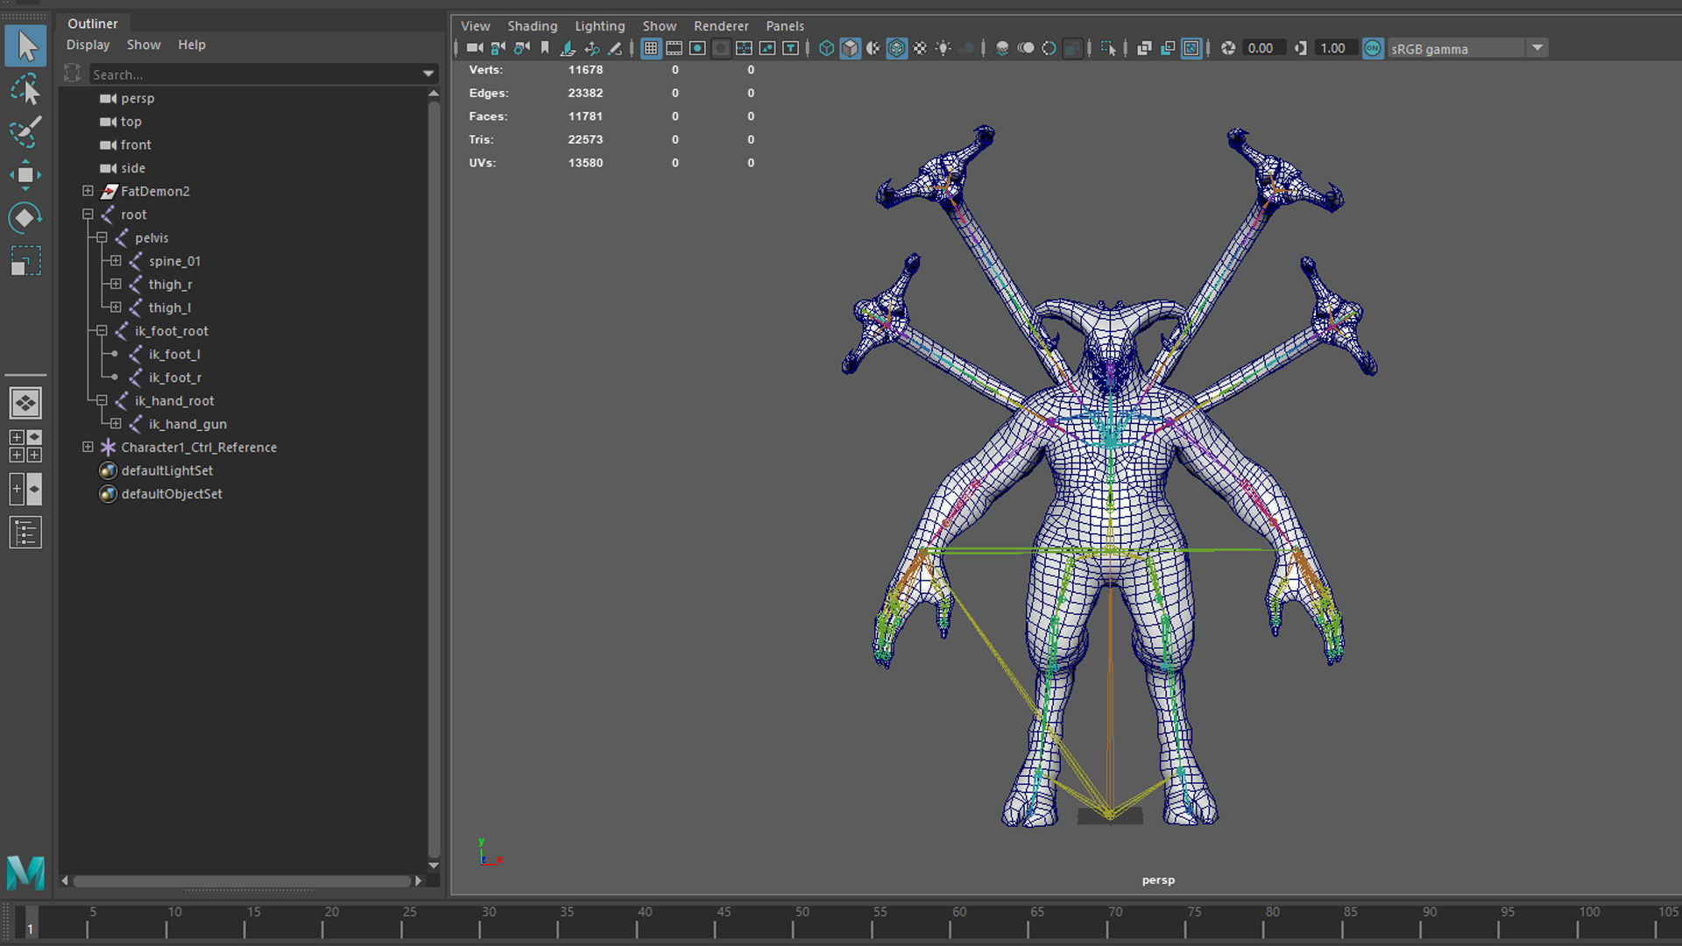The height and width of the screenshot is (946, 1682).
Task: Expand the ik_hand_gun joint
Action: point(116,424)
